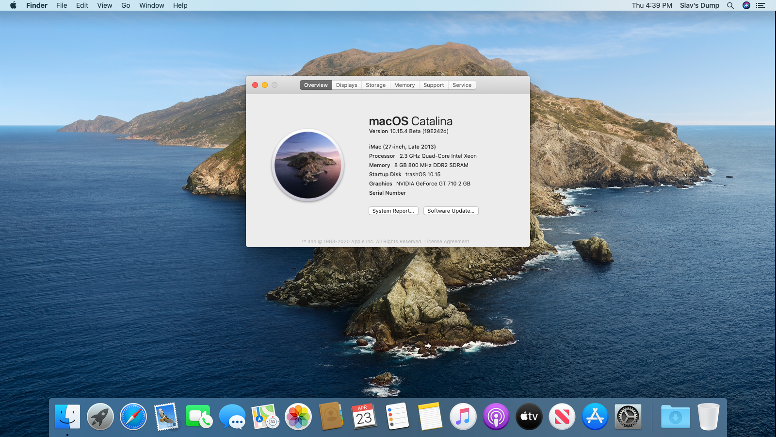The height and width of the screenshot is (437, 776).
Task: Open the Podcasts app icon
Action: (x=496, y=417)
